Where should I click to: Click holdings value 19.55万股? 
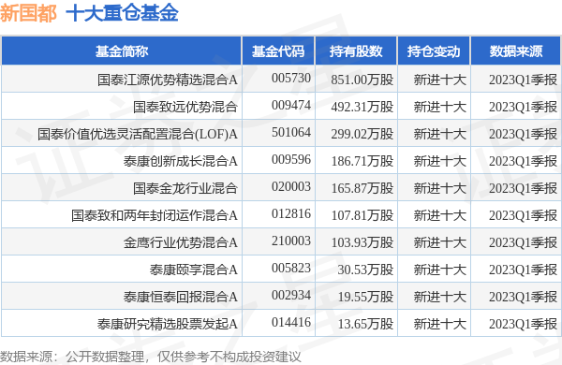[365, 297]
